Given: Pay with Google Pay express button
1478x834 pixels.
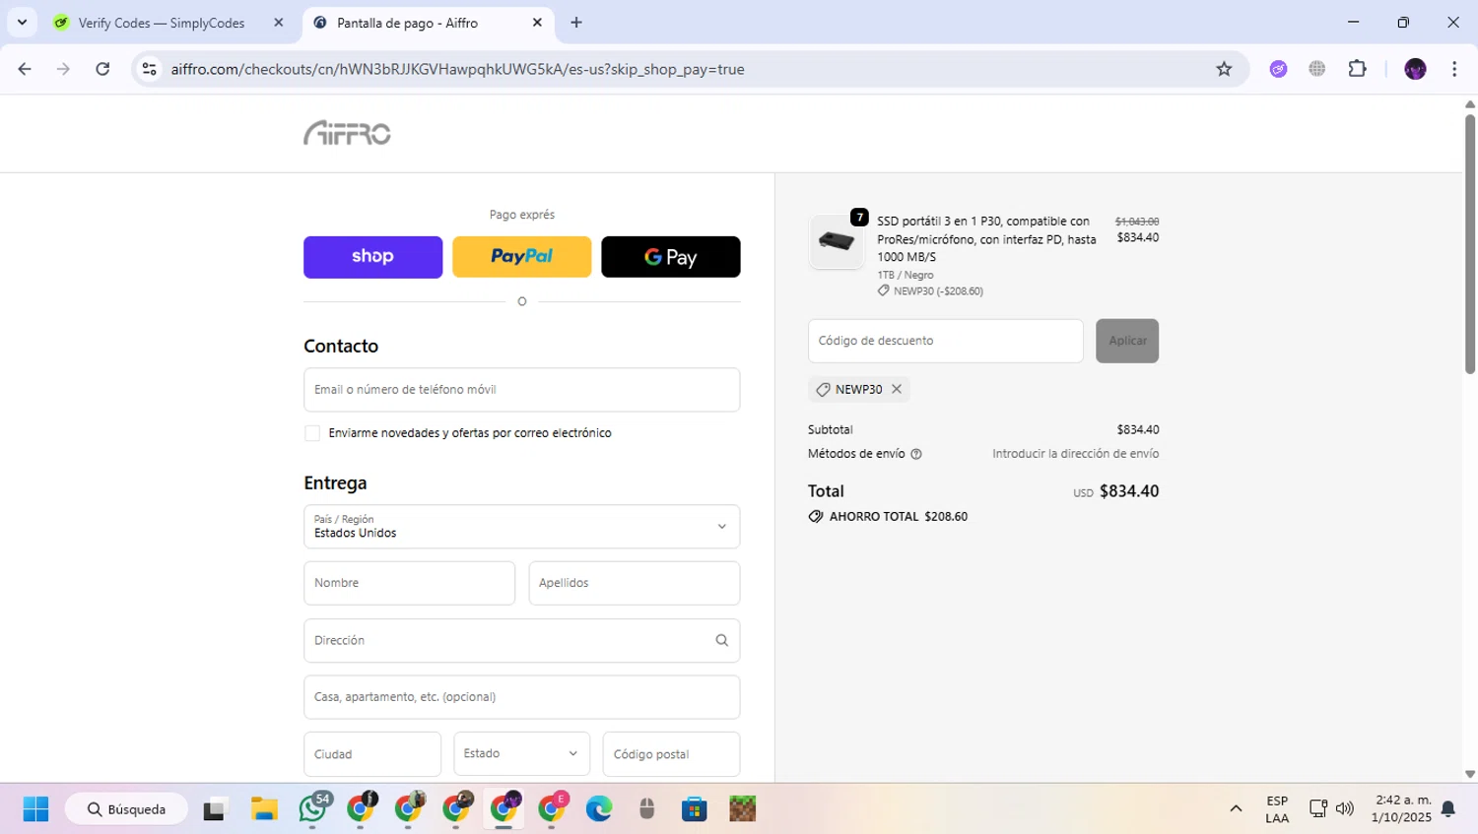Looking at the screenshot, I should coord(671,257).
